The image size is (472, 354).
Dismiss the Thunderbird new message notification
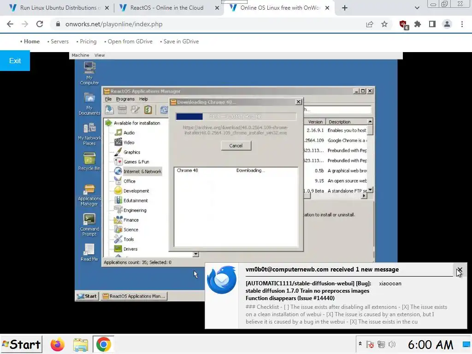coord(460,270)
